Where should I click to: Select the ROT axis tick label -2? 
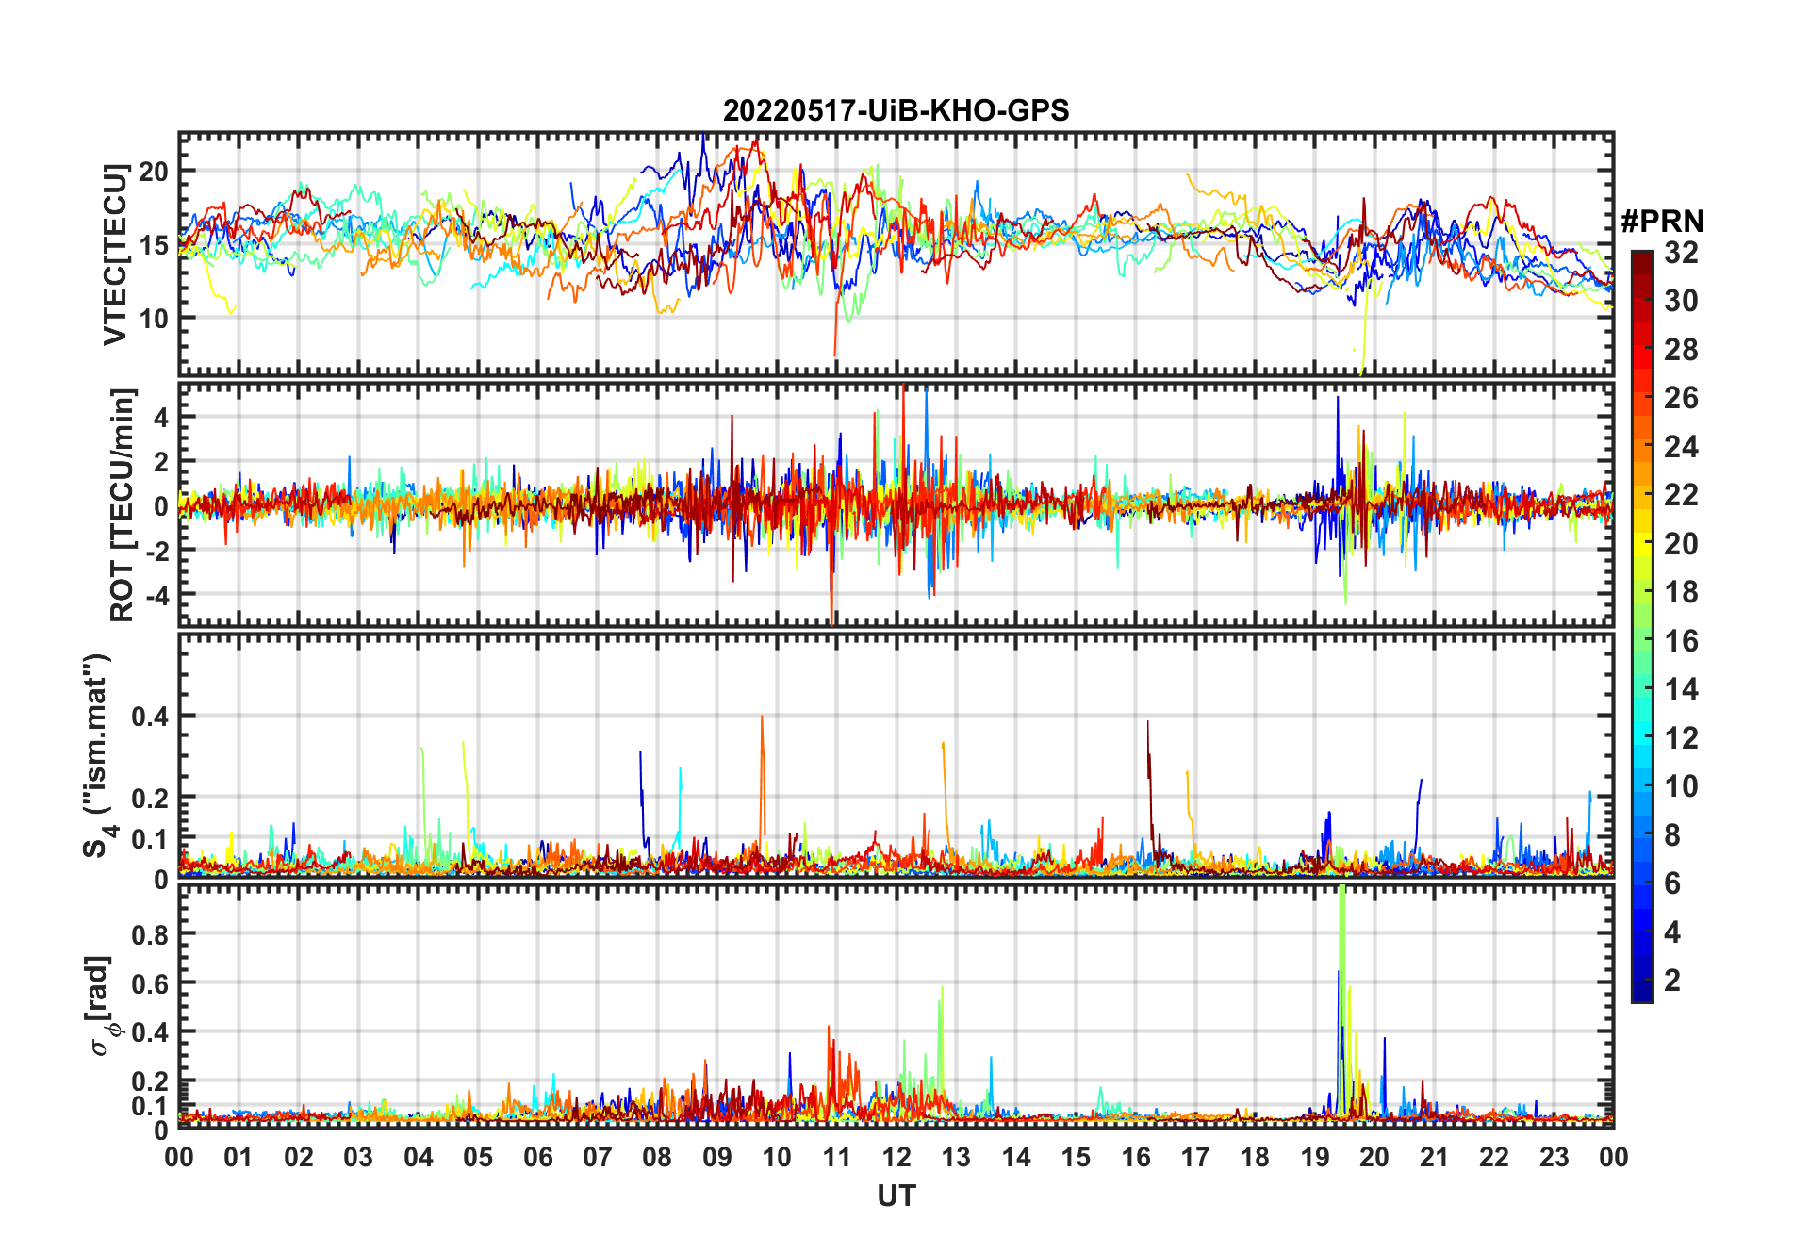[156, 551]
